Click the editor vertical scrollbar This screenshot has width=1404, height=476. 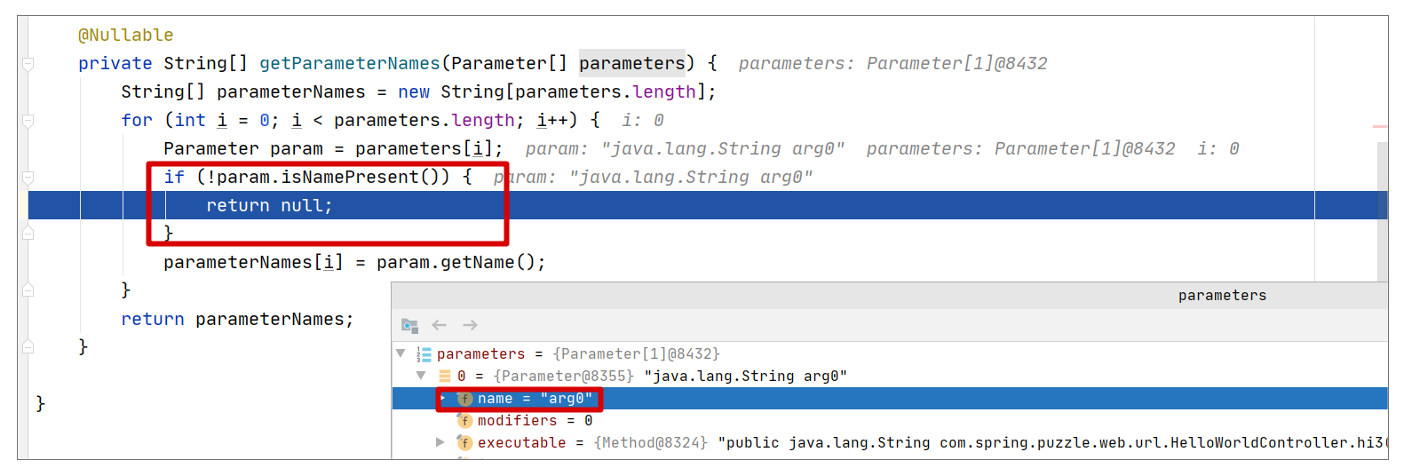point(1382,211)
